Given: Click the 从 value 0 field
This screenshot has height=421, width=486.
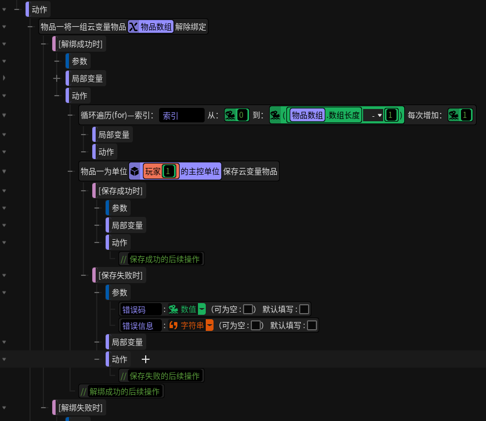Looking at the screenshot, I should click(x=241, y=115).
